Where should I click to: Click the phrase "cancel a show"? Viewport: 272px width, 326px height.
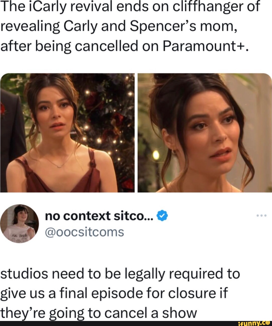tap(150, 313)
